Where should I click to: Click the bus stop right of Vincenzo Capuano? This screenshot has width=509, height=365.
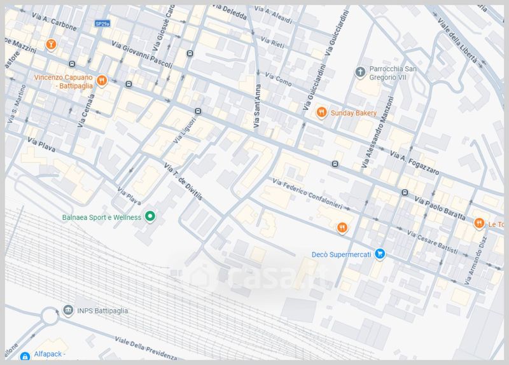[129, 84]
